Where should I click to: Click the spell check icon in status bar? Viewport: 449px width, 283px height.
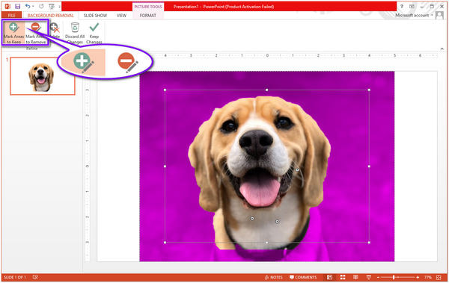[x=35, y=277]
